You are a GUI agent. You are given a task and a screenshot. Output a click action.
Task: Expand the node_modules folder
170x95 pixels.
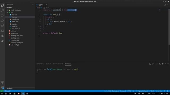tap(16, 10)
